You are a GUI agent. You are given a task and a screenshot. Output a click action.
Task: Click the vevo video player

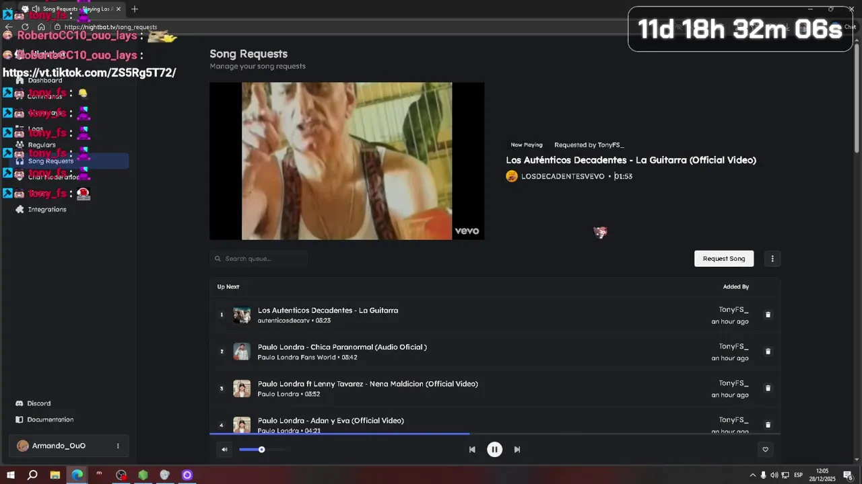347,161
